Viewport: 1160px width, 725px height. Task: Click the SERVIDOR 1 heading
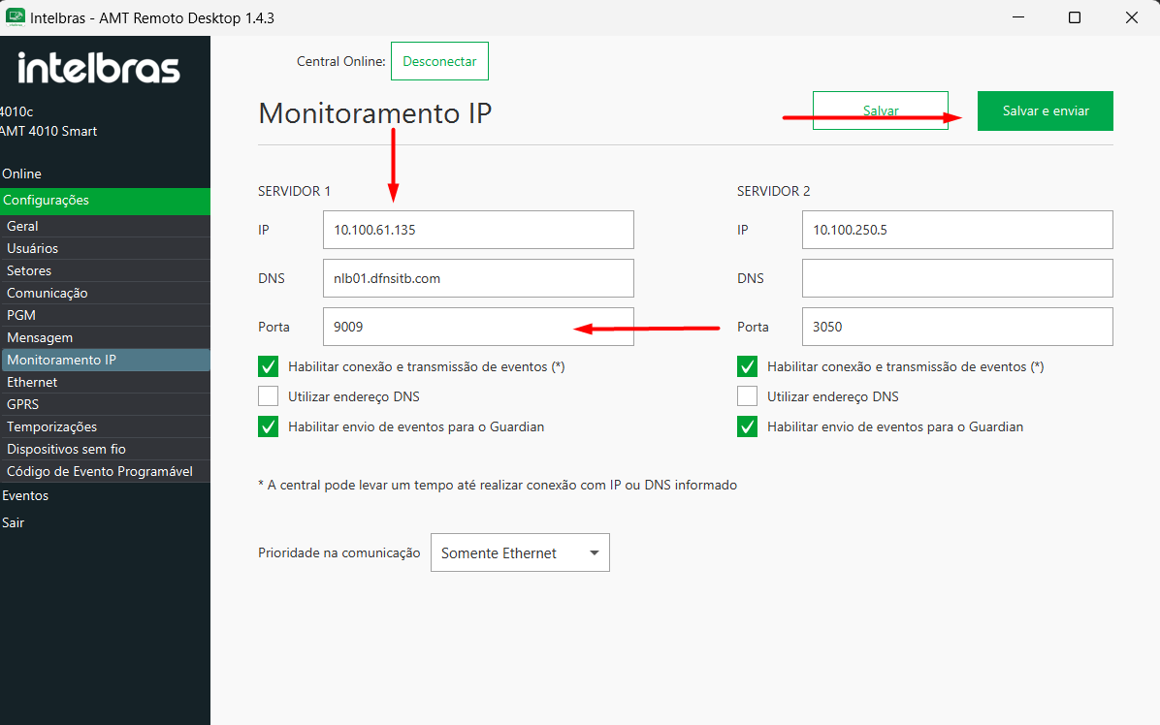(295, 191)
